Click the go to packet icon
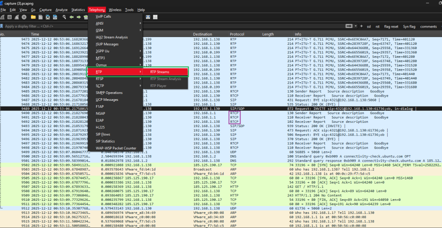Image resolution: width=442 pixels, height=228 pixels. click(86, 17)
